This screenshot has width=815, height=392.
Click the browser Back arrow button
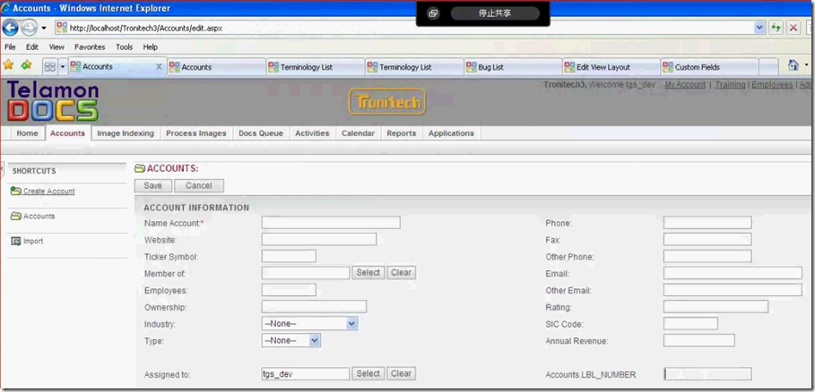(x=11, y=28)
